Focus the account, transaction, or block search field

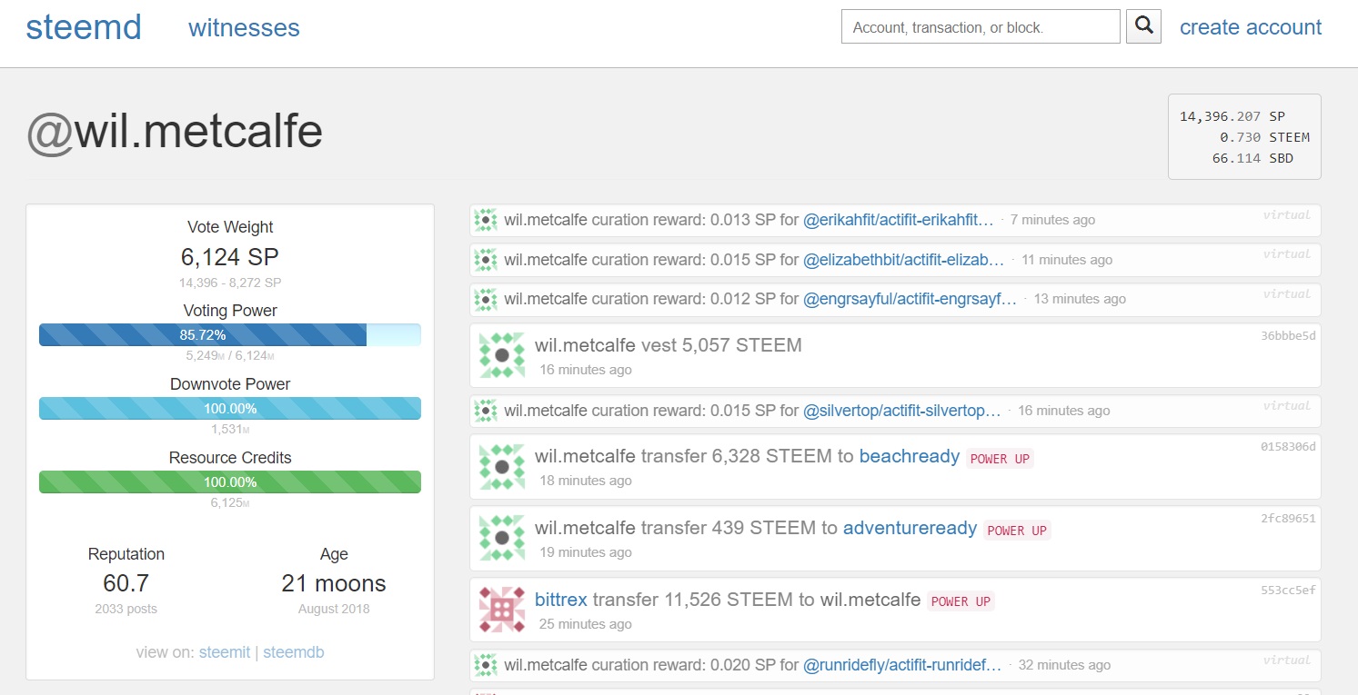[980, 27]
